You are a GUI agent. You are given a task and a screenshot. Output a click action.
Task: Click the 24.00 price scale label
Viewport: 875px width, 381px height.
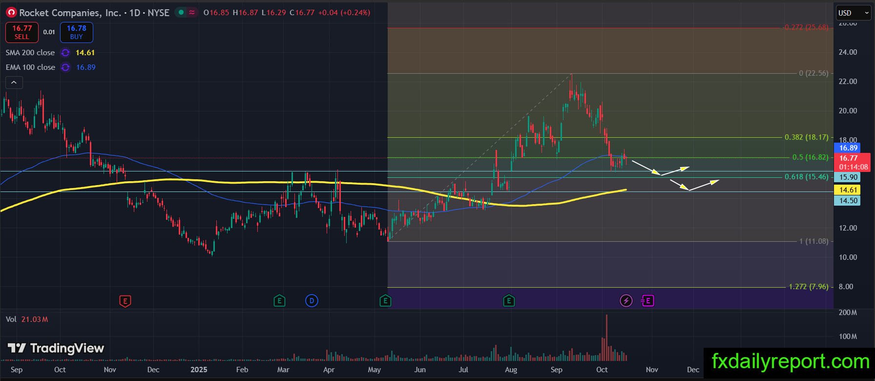[x=848, y=52]
